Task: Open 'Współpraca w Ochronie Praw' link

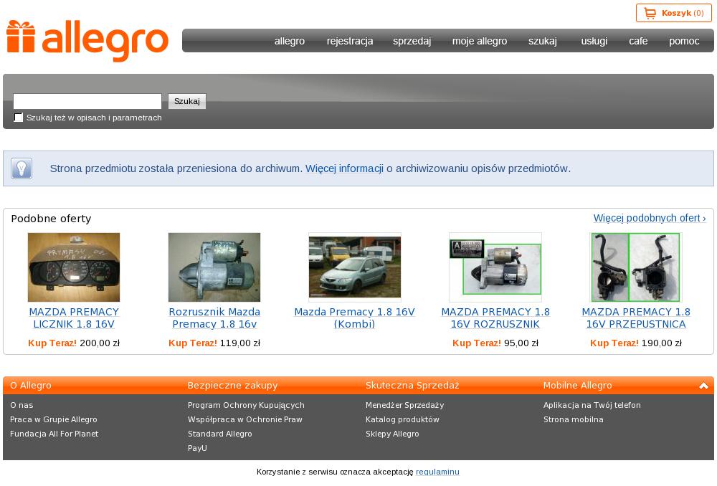Action: [245, 419]
